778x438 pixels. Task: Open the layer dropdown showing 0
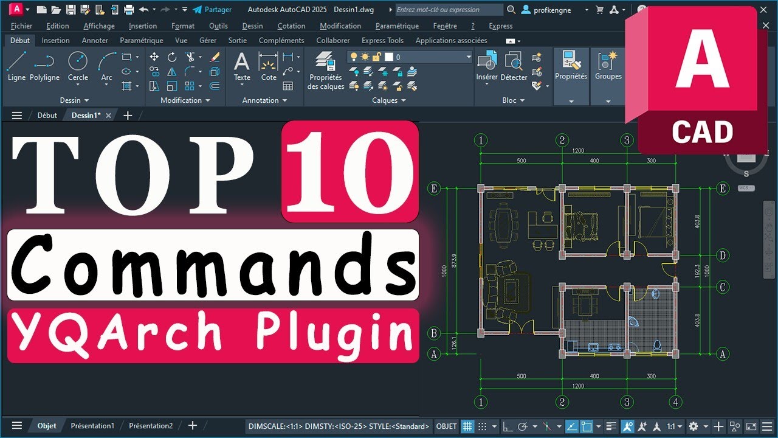(x=410, y=57)
